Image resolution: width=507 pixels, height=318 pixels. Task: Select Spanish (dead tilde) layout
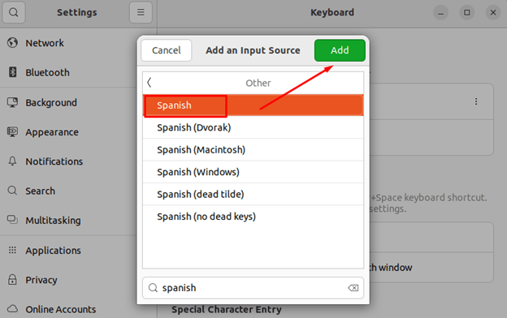253,195
